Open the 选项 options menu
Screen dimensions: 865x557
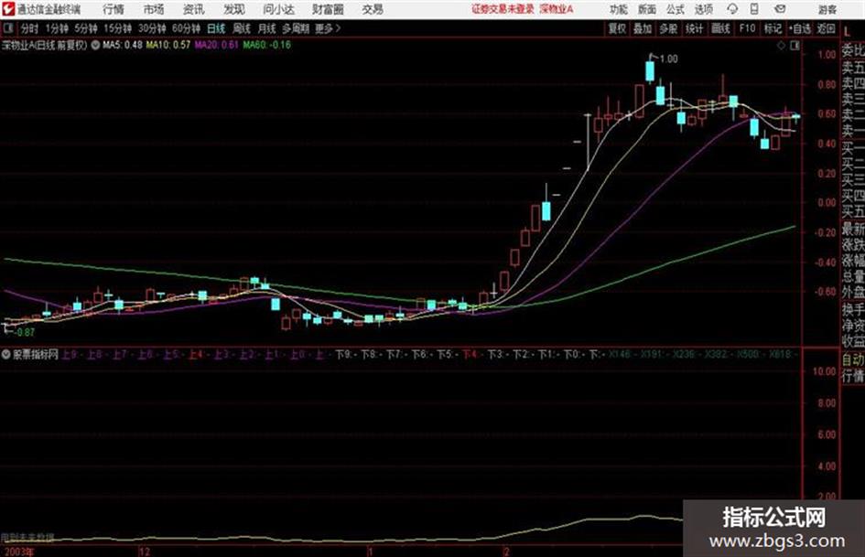click(x=703, y=9)
